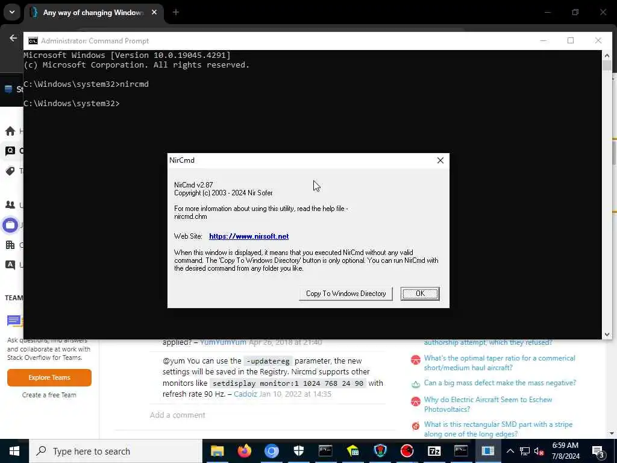Click the Command Prompt title bar icon
Screen dimensions: 617x463
[x=33, y=41]
